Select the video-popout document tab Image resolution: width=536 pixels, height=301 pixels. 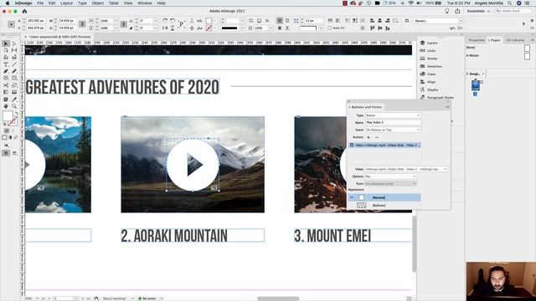(x=59, y=37)
